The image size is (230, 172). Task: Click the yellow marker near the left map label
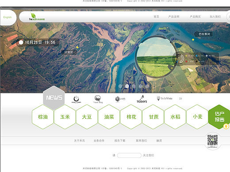coord(77,47)
